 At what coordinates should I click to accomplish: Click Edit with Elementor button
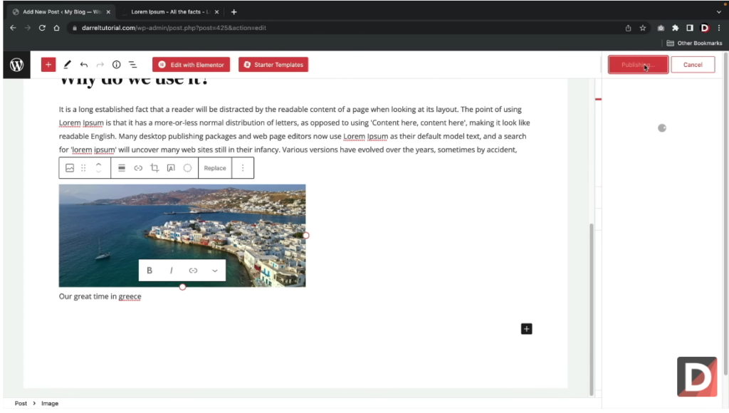click(x=191, y=65)
